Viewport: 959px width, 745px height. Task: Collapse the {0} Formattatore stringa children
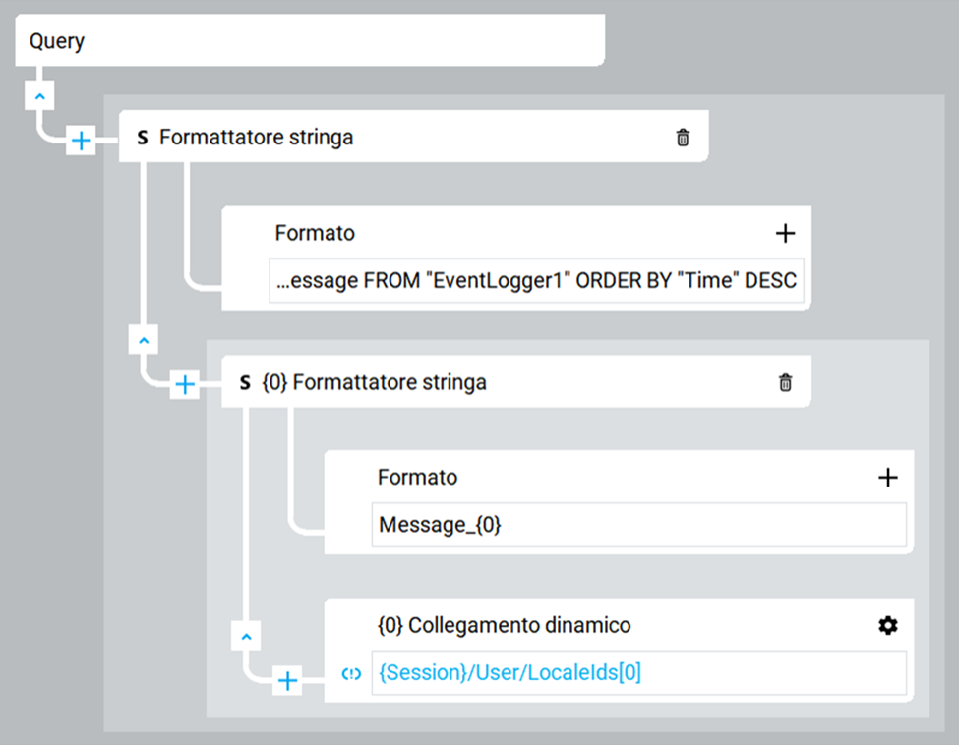(246, 636)
